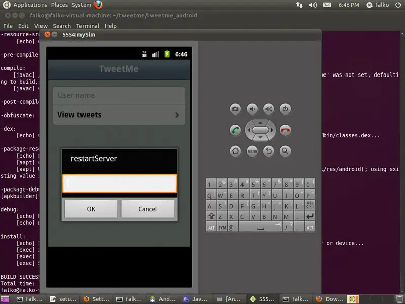Open the mail envelope indicator
Image resolution: width=405 pixels, height=304 pixels.
point(327,5)
